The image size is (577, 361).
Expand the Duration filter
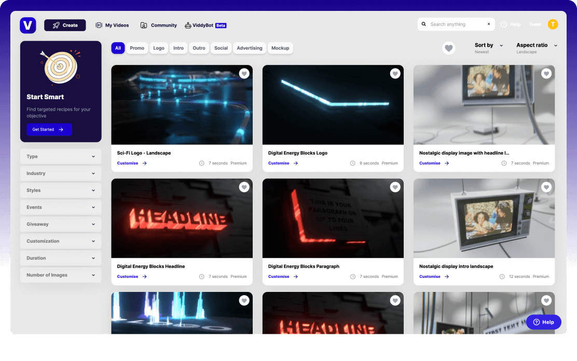[61, 258]
